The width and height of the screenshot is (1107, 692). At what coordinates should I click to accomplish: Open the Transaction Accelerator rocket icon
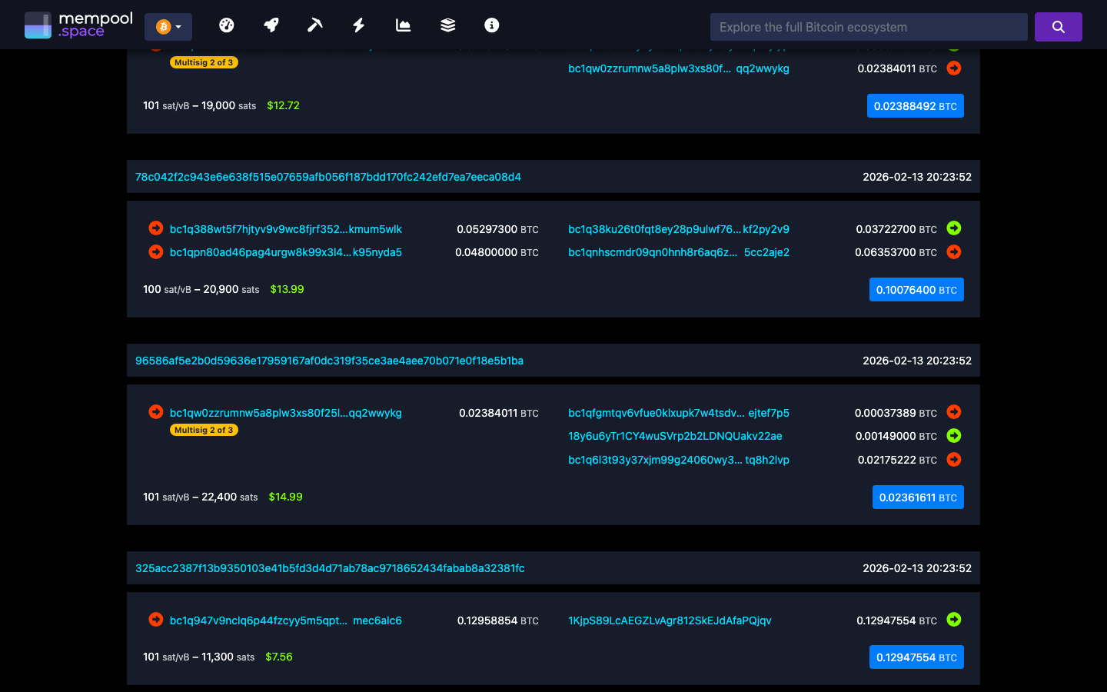click(271, 25)
